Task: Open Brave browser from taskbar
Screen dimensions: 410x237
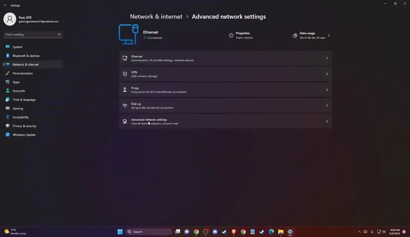Action: pos(234,232)
